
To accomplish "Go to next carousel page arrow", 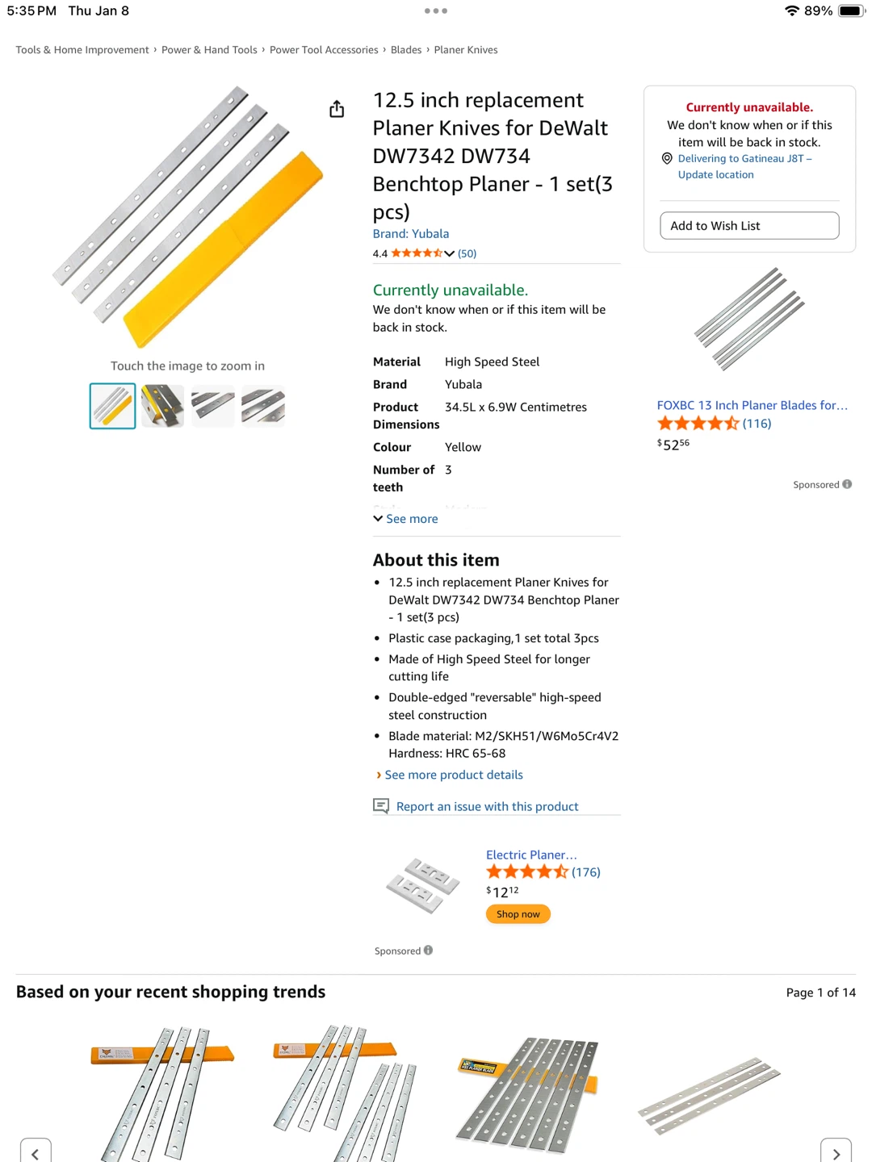I will 836,1153.
